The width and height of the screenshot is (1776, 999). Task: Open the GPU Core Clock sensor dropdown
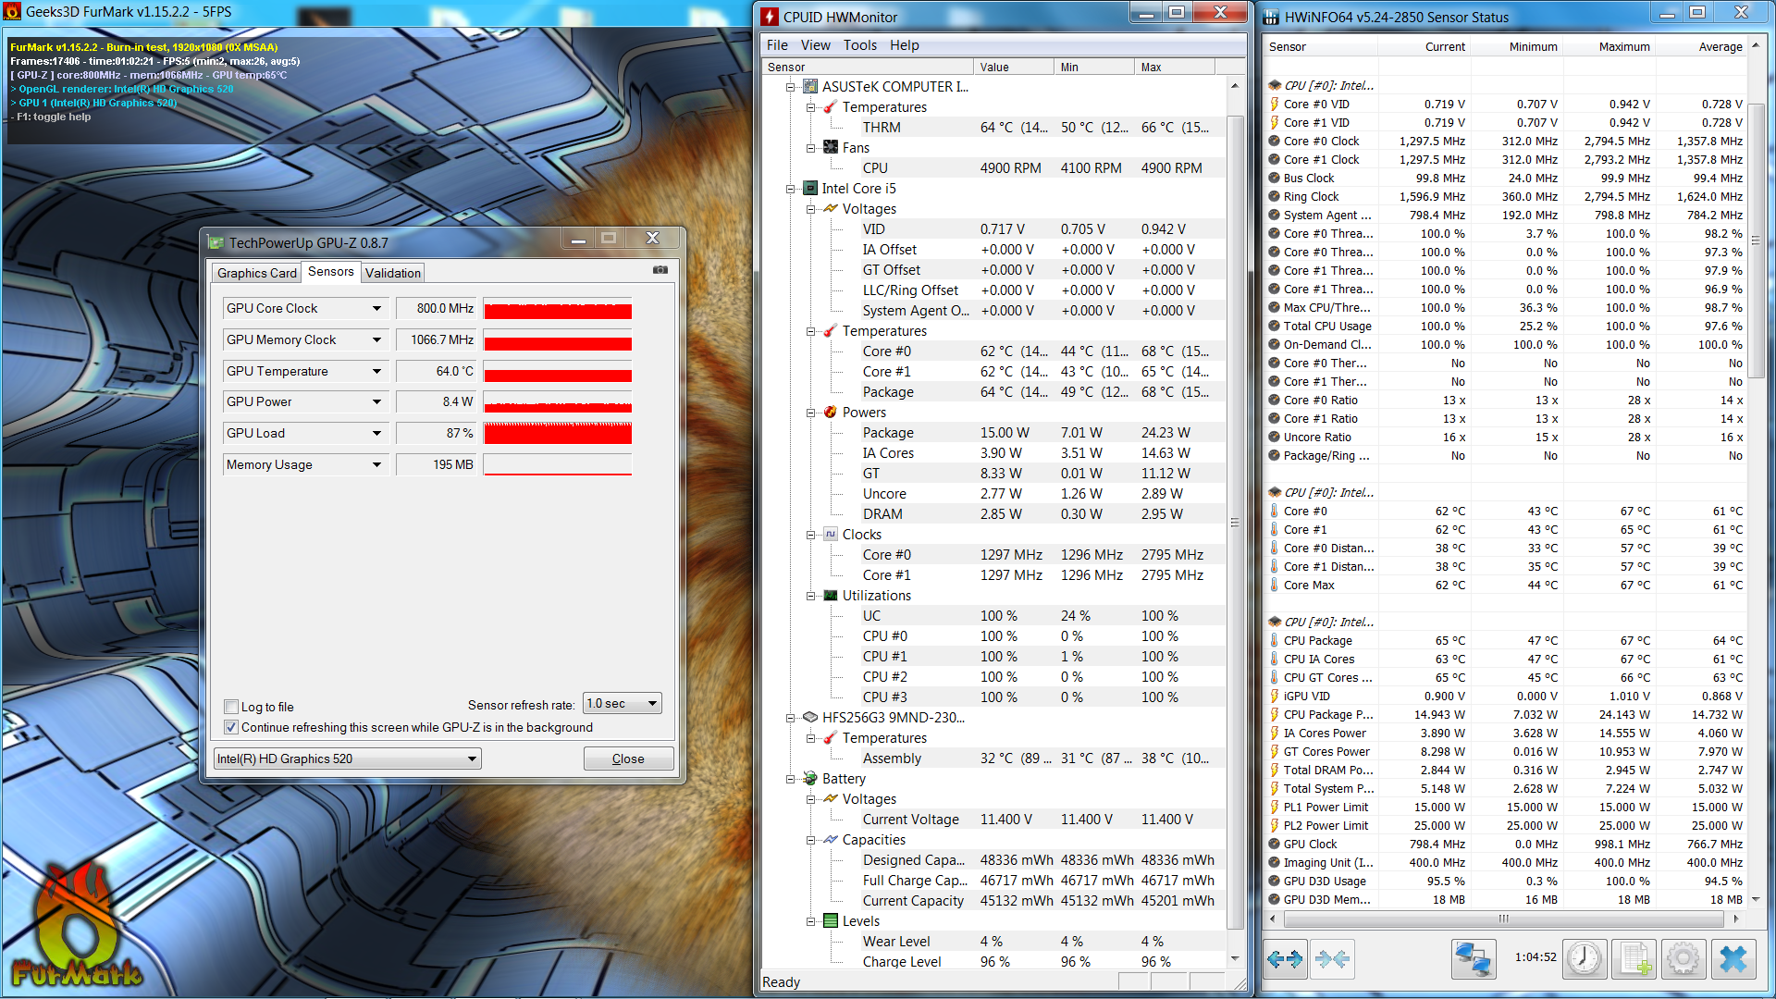pos(376,308)
